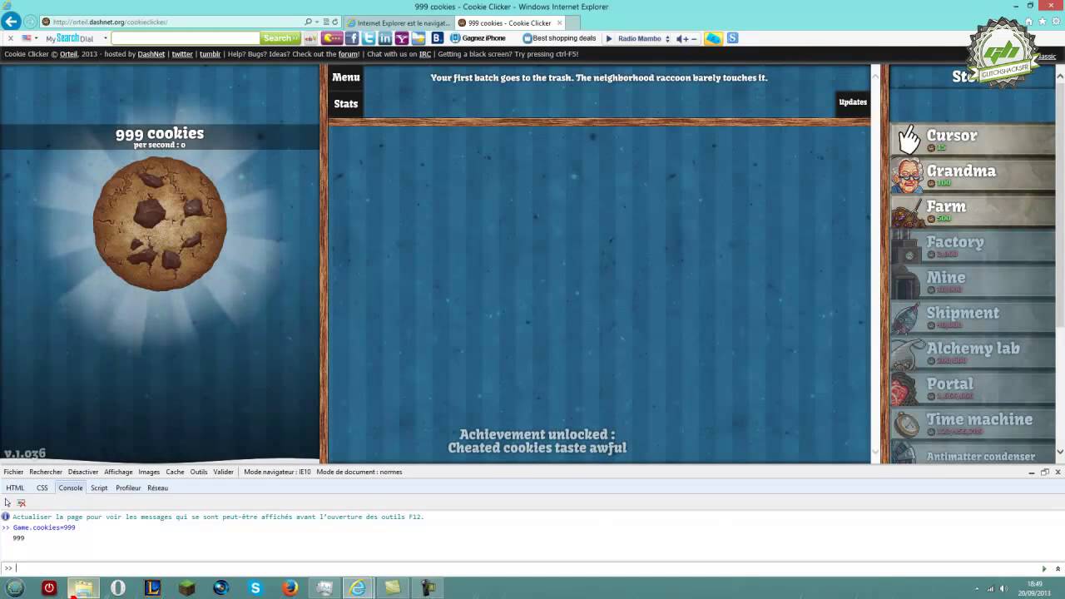Open the Désactiver menu
Screen dimensions: 1065x599
(x=83, y=472)
